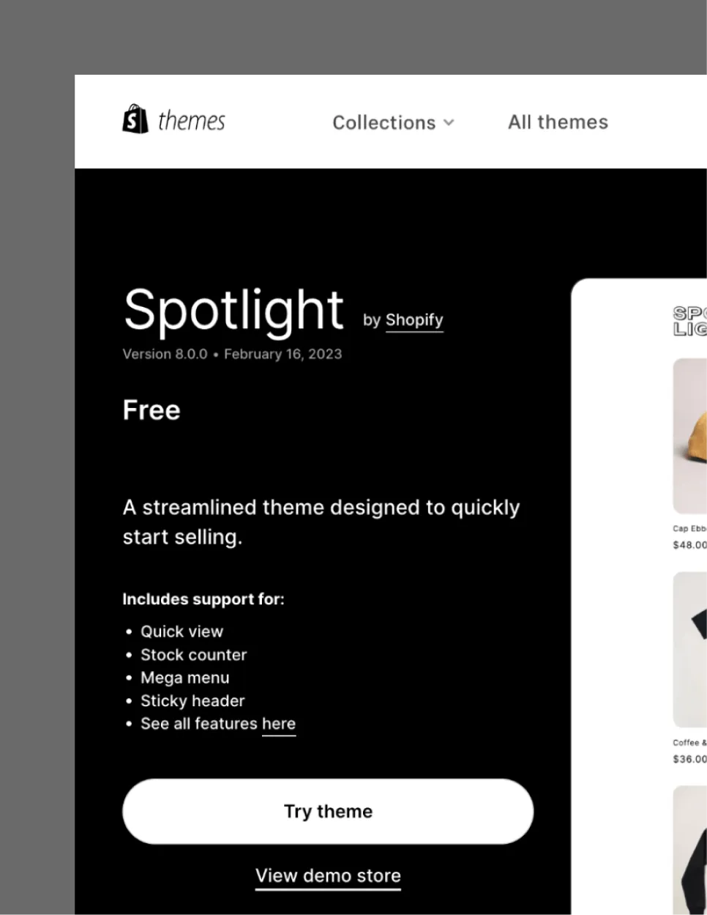Viewport: 707px width, 915px height.
Task: Click the Coffee product title text
Action: [689, 741]
